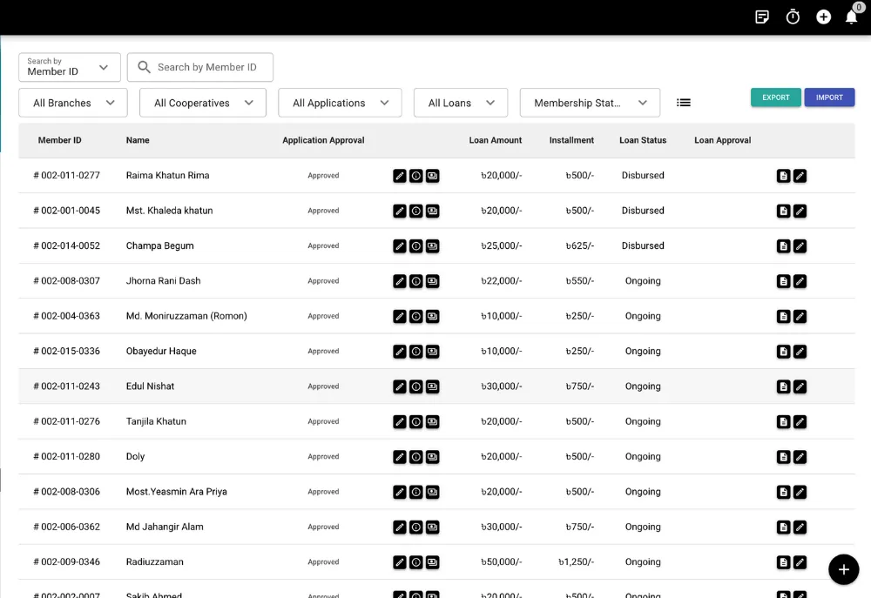The width and height of the screenshot is (871, 598).
Task: Edit application for Raima Khatun Rima
Action: pos(400,176)
